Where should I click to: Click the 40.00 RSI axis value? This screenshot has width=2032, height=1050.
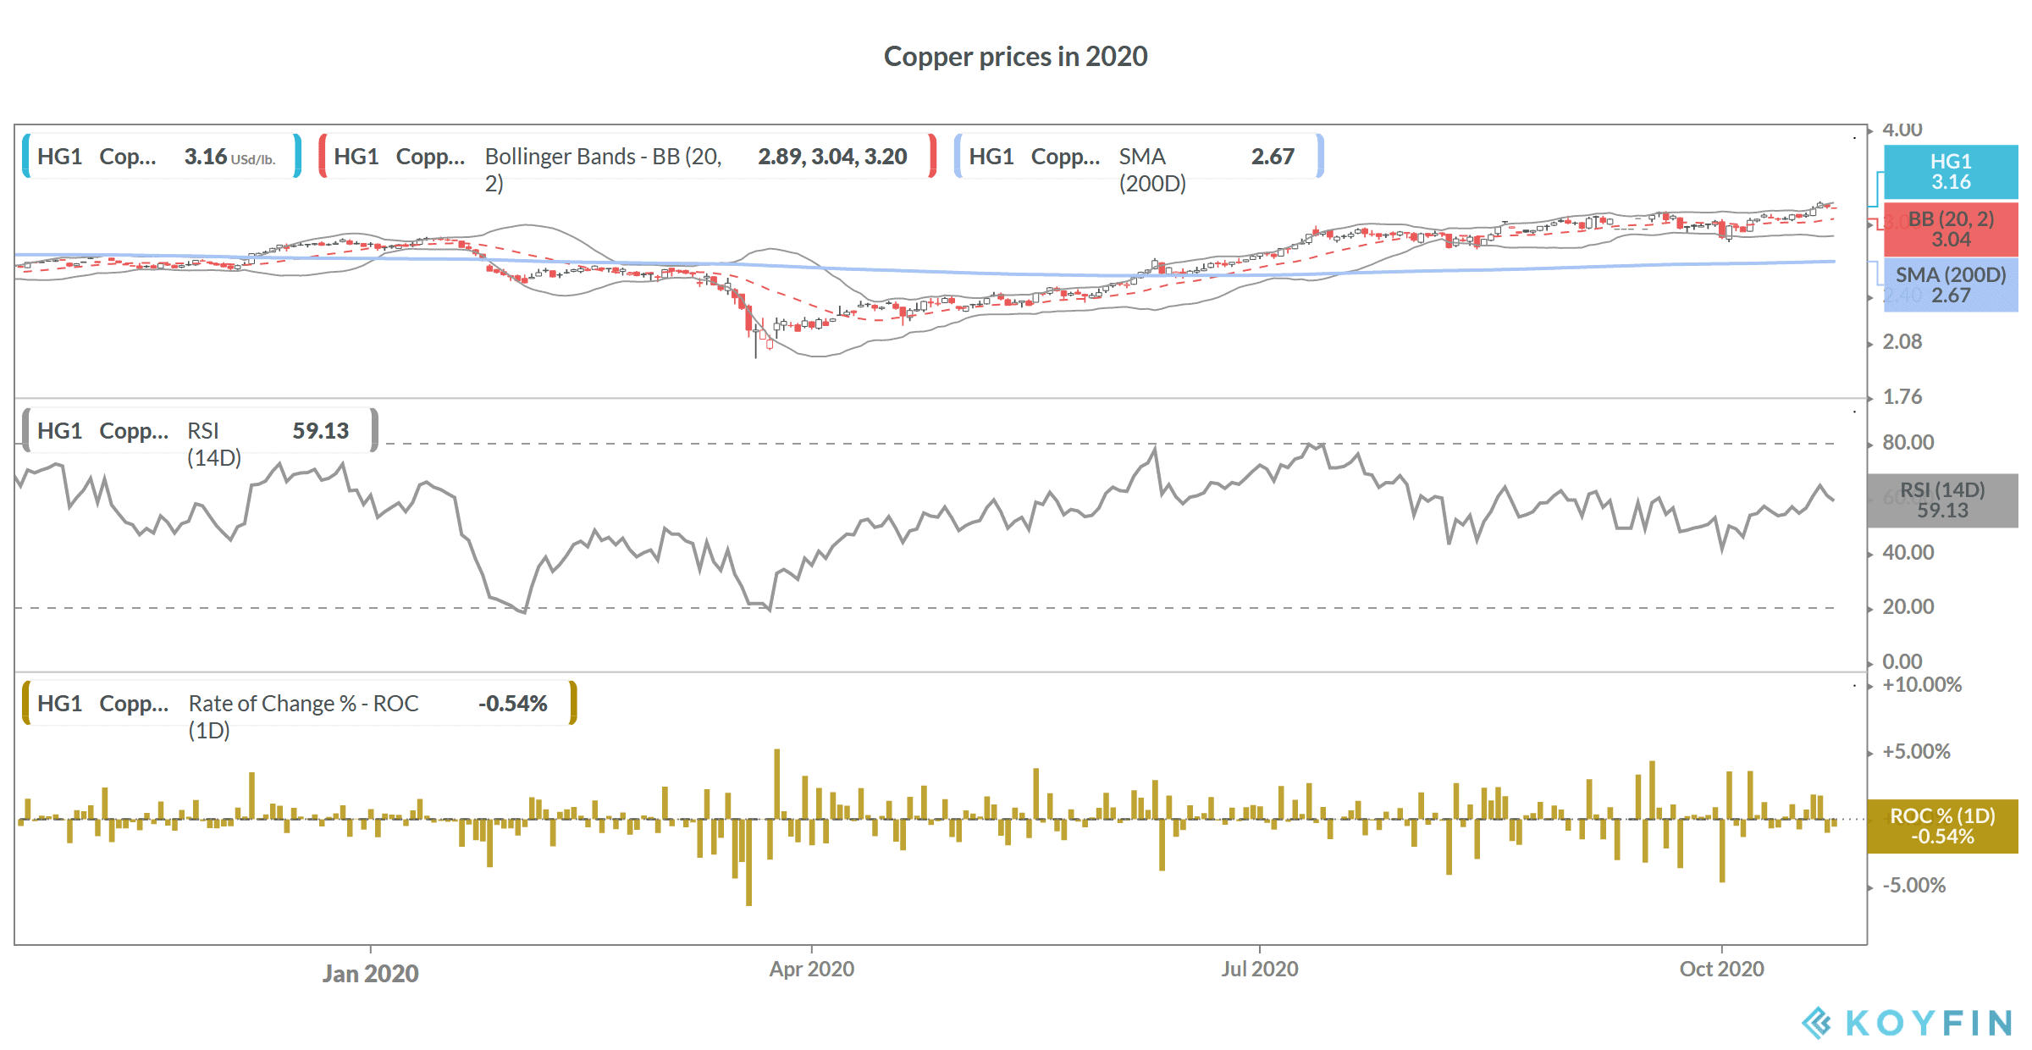pos(1908,553)
